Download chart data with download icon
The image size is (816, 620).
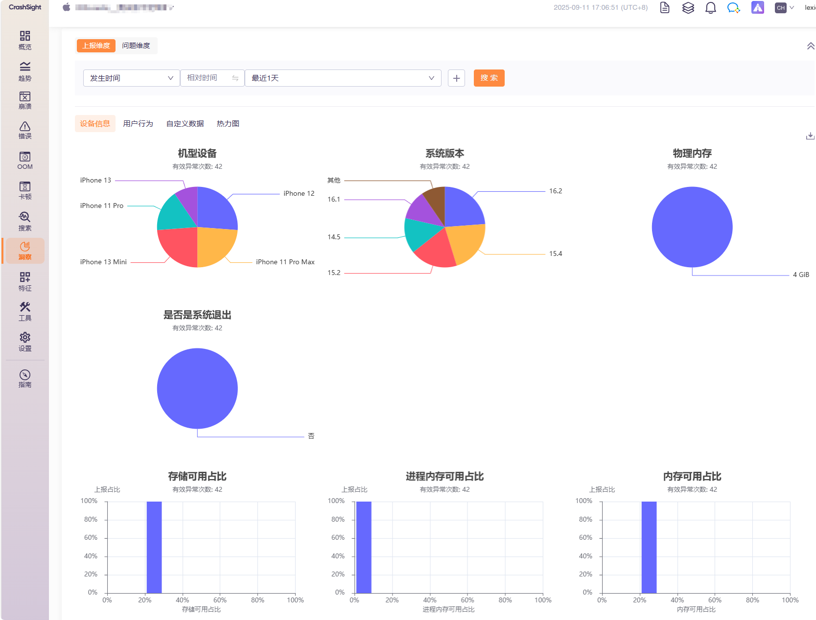(x=810, y=136)
